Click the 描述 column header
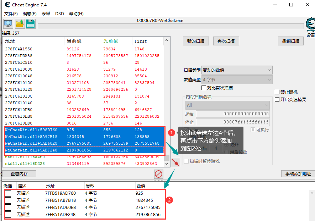Screen dimensions: 315x221 pyautogui.click(x=30, y=186)
